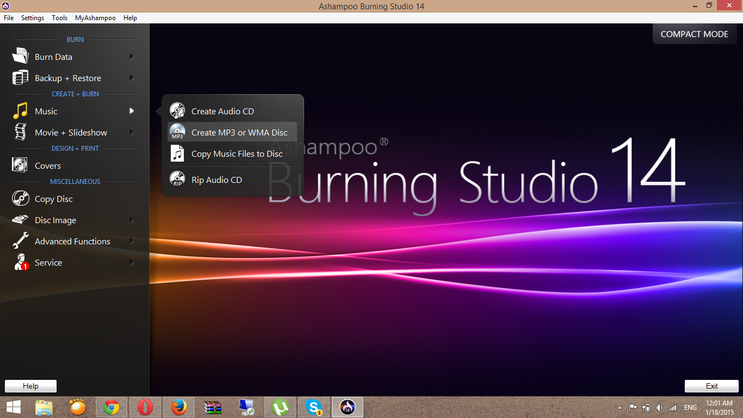Select Create MP3 or WMA Disc
Viewport: 743px width, 418px height.
pos(239,132)
